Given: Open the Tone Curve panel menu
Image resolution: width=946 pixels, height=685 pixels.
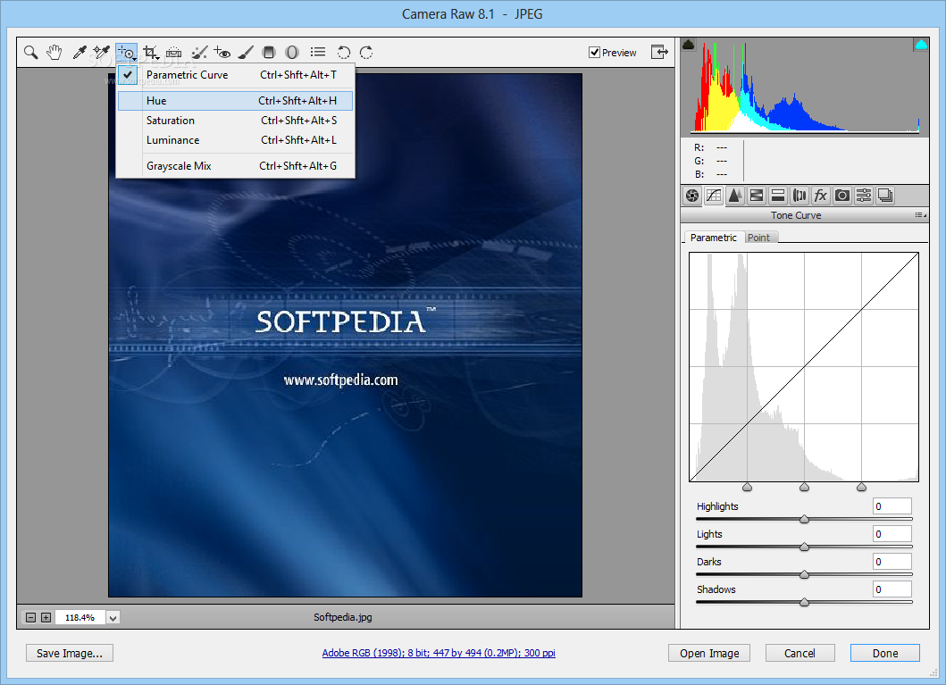Looking at the screenshot, I should point(919,215).
